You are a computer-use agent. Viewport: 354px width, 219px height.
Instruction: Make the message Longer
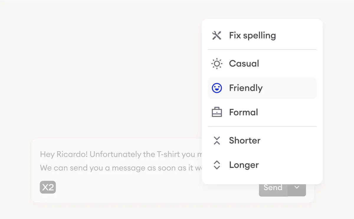pyautogui.click(x=244, y=165)
